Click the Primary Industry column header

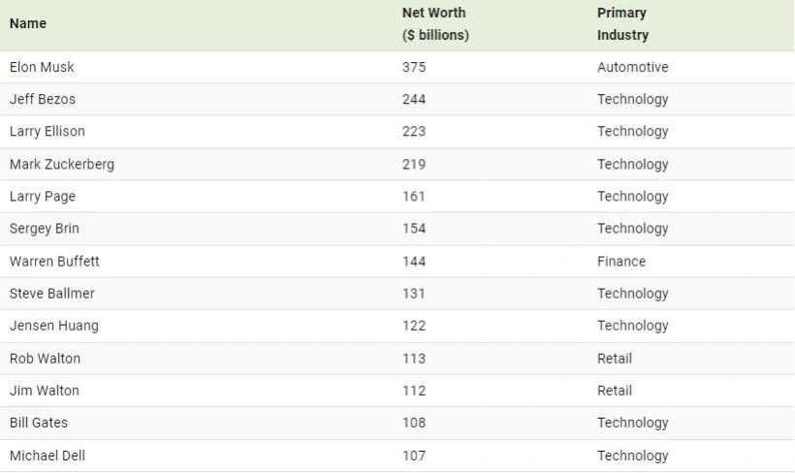coord(622,24)
